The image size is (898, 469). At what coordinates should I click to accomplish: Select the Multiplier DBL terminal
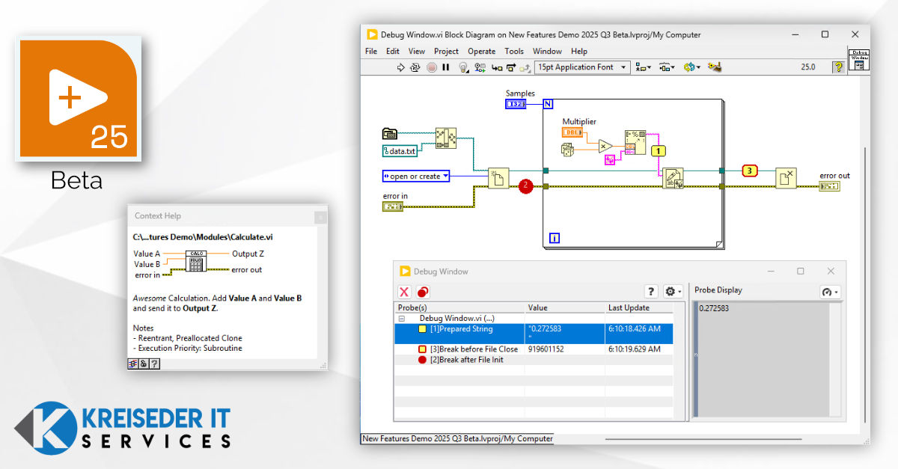pyautogui.click(x=572, y=132)
